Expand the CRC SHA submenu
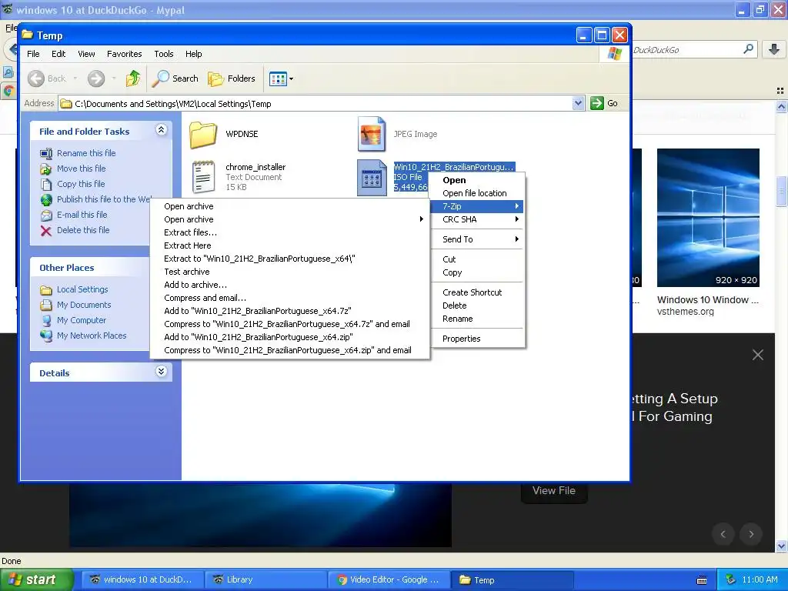This screenshot has width=788, height=591. pos(516,219)
